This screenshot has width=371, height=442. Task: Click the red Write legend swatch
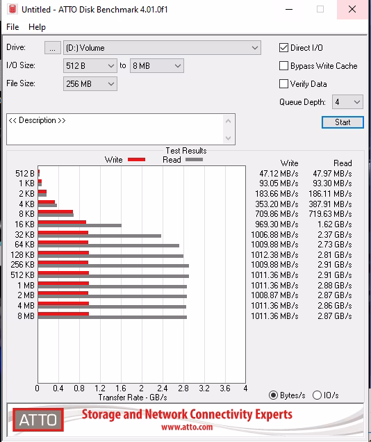136,160
